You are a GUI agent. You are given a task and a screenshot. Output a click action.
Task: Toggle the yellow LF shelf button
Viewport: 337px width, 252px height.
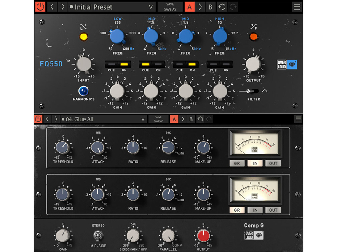pos(83,37)
